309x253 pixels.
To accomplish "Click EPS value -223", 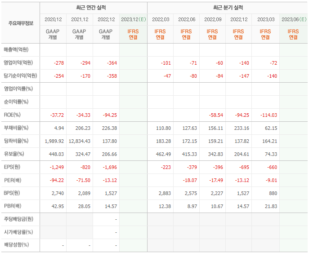I will click(166, 167).
